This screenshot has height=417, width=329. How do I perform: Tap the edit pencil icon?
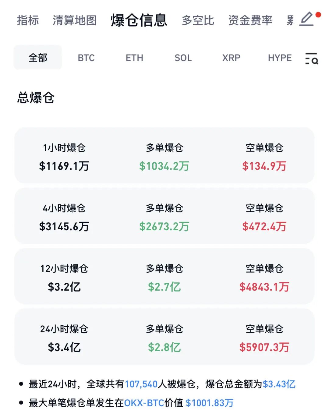pos(307,19)
